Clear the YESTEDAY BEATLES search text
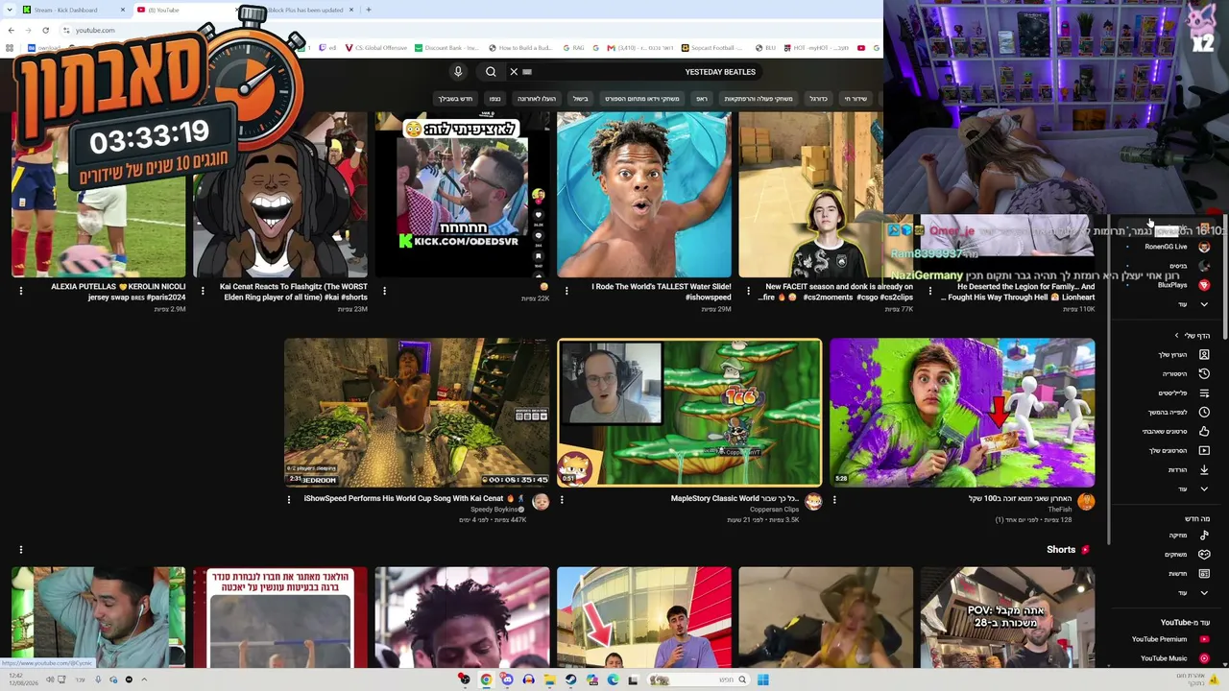Viewport: 1229px width, 691px height. 514,72
